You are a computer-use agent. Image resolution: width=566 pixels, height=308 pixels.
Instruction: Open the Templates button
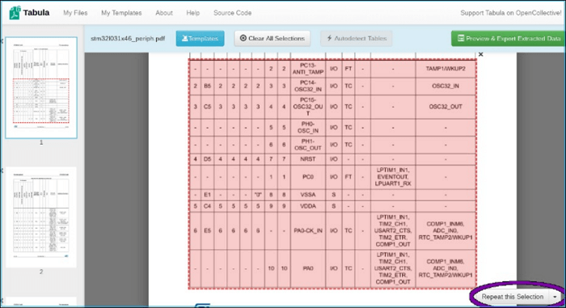(200, 38)
